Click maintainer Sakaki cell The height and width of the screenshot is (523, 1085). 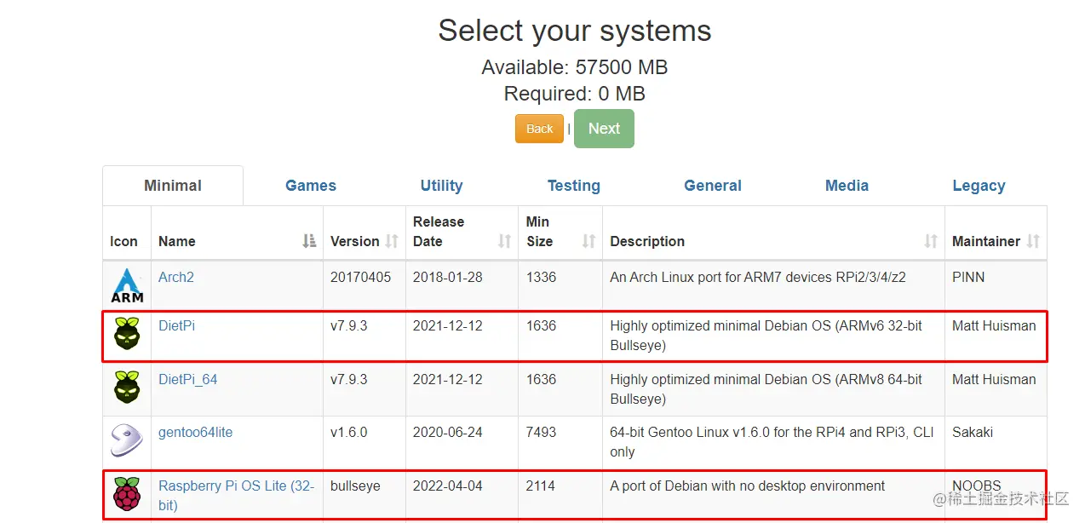tap(973, 432)
